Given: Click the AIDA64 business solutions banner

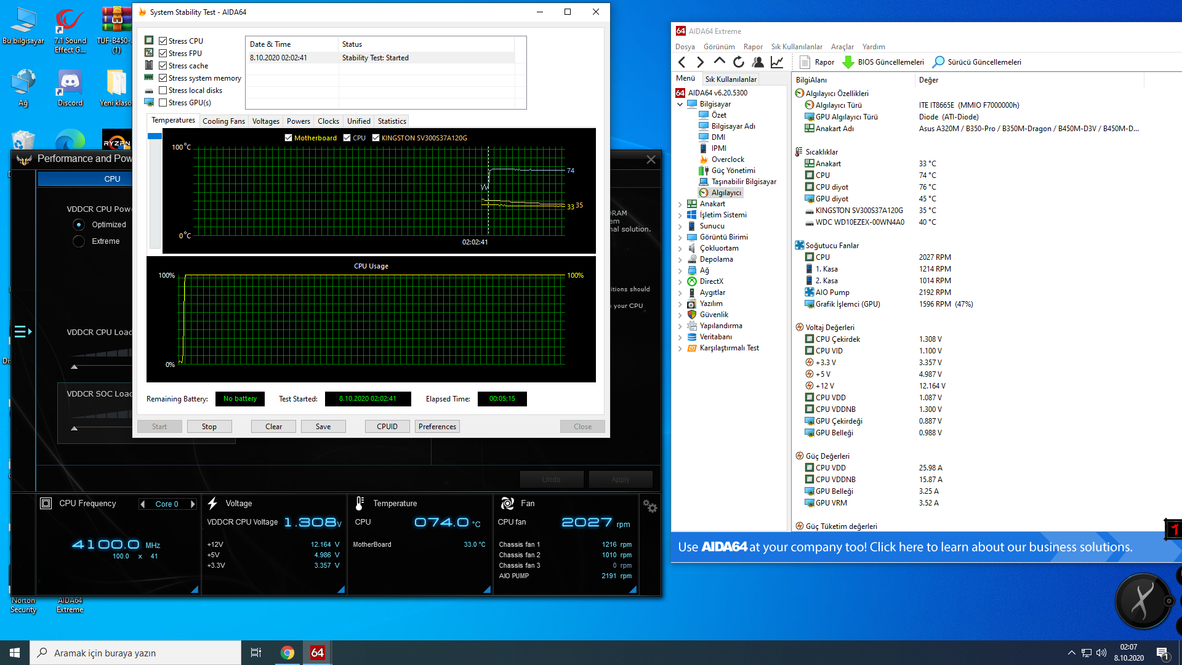Looking at the screenshot, I should pyautogui.click(x=927, y=547).
